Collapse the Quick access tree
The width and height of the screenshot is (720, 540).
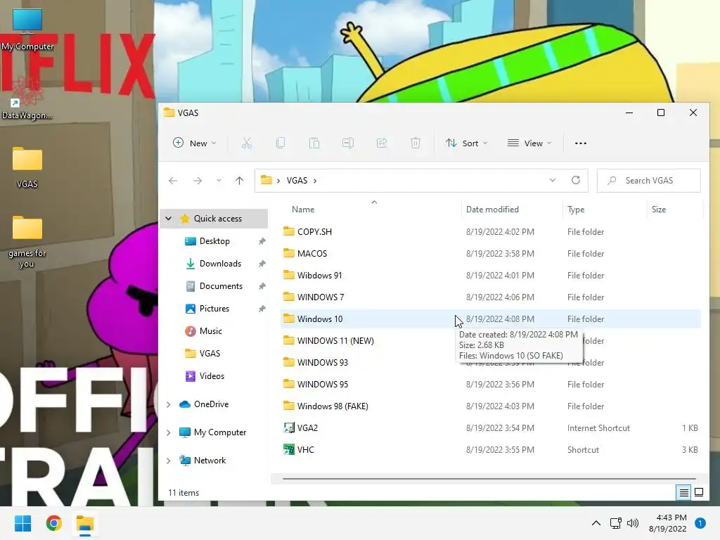[x=169, y=219]
